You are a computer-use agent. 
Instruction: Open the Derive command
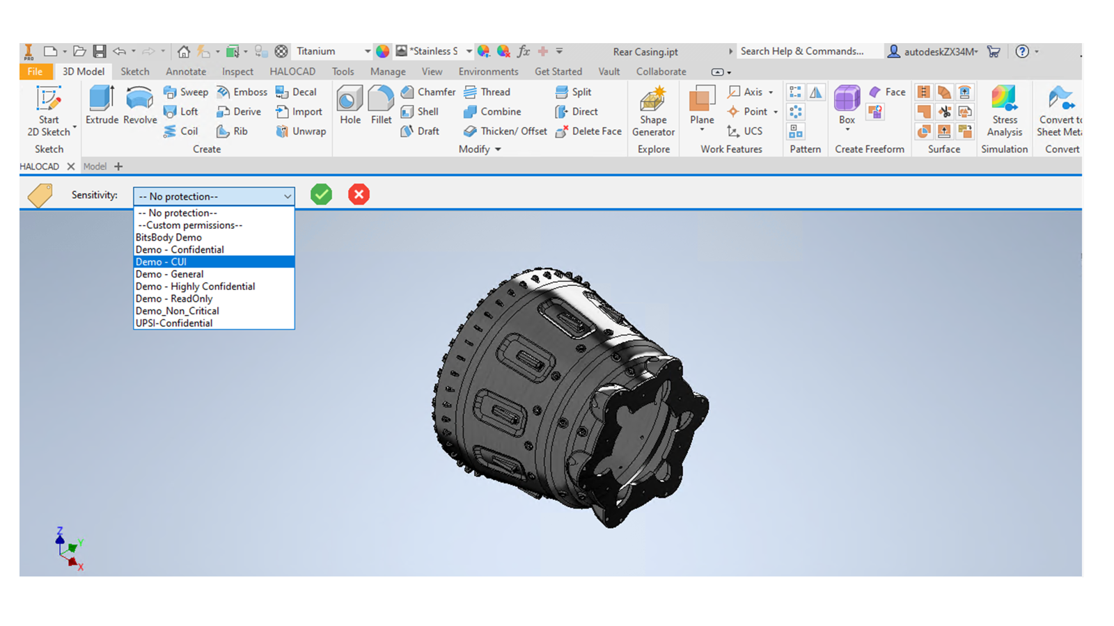pos(239,111)
